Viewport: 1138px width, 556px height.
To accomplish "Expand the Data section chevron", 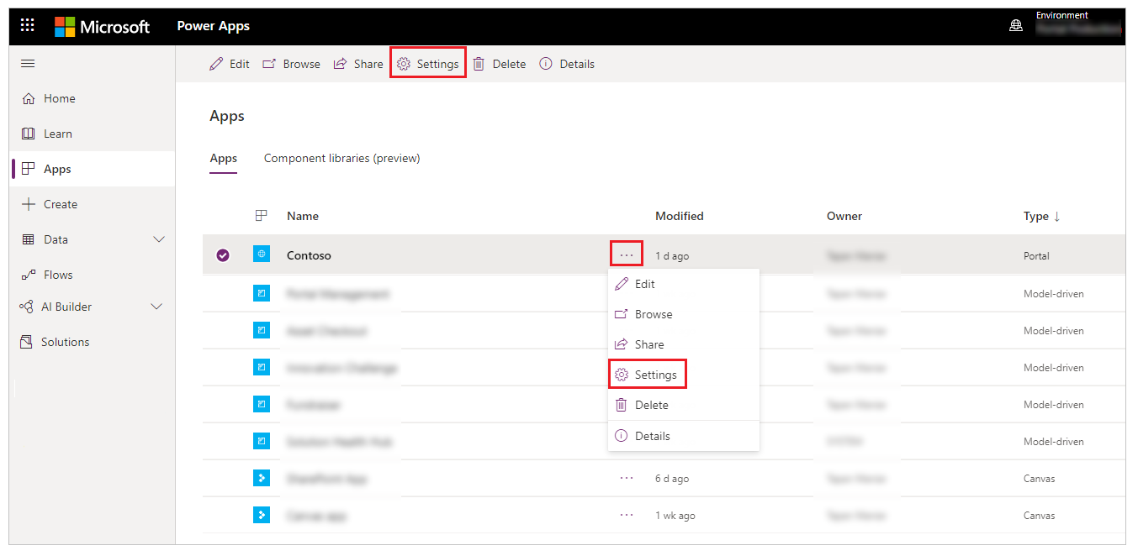I will (159, 239).
